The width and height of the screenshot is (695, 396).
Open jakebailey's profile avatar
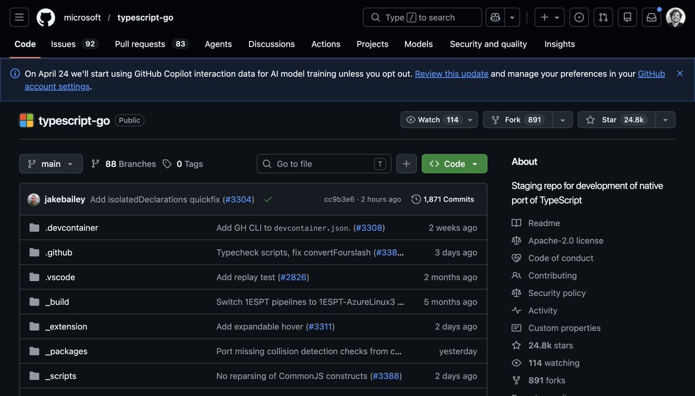(34, 199)
